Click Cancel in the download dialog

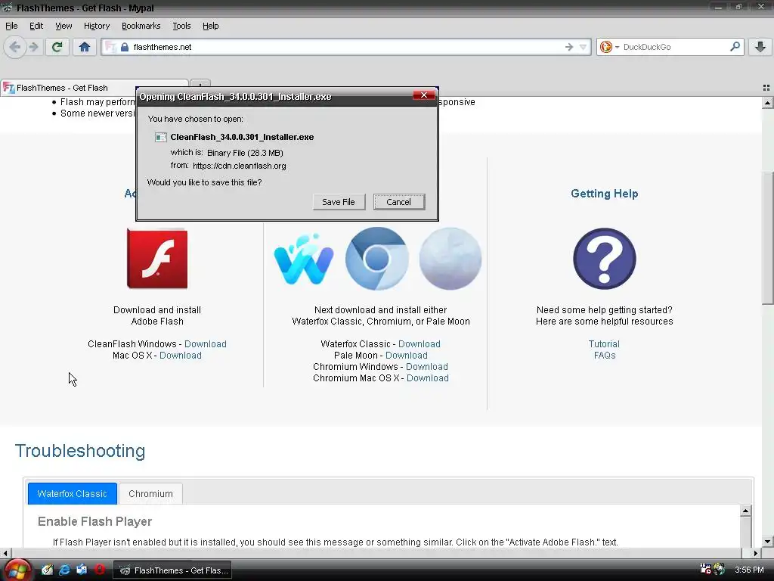(398, 201)
